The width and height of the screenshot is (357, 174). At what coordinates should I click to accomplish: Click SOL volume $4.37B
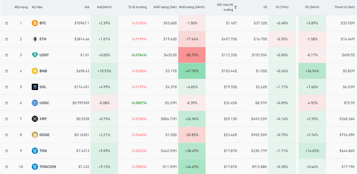171,87
